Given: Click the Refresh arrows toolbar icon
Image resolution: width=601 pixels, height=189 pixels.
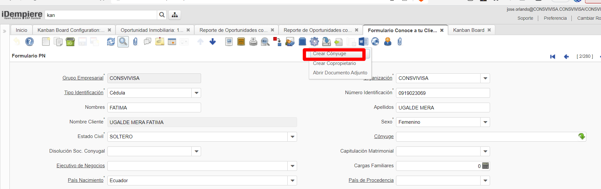Looking at the screenshot, I should 111,42.
